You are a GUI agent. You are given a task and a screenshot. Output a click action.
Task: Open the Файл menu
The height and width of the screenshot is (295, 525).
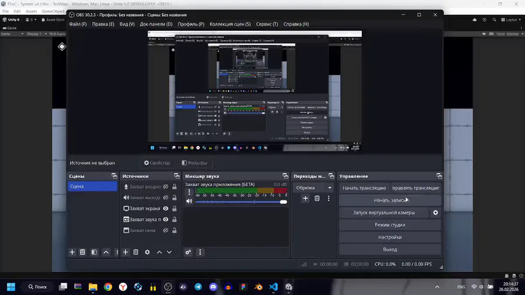[x=78, y=24]
